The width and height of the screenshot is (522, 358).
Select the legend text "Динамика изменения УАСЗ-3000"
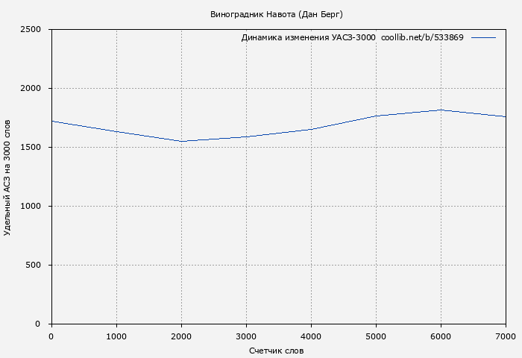coord(308,37)
